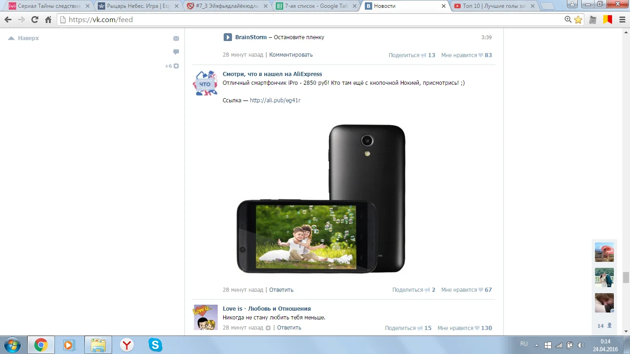Go back to the previous page

(8, 20)
